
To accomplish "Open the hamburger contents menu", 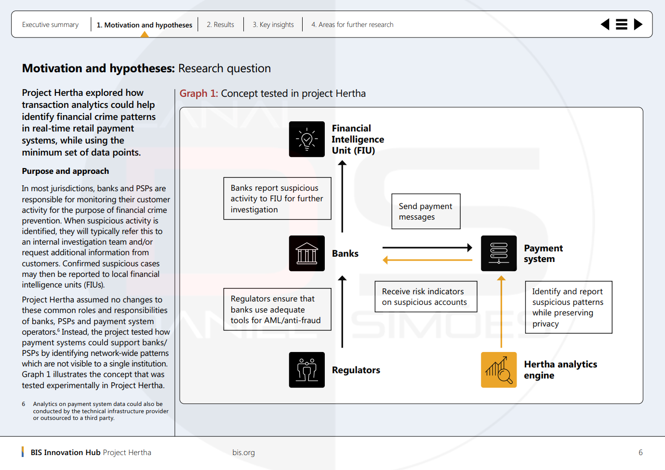I will [x=622, y=25].
